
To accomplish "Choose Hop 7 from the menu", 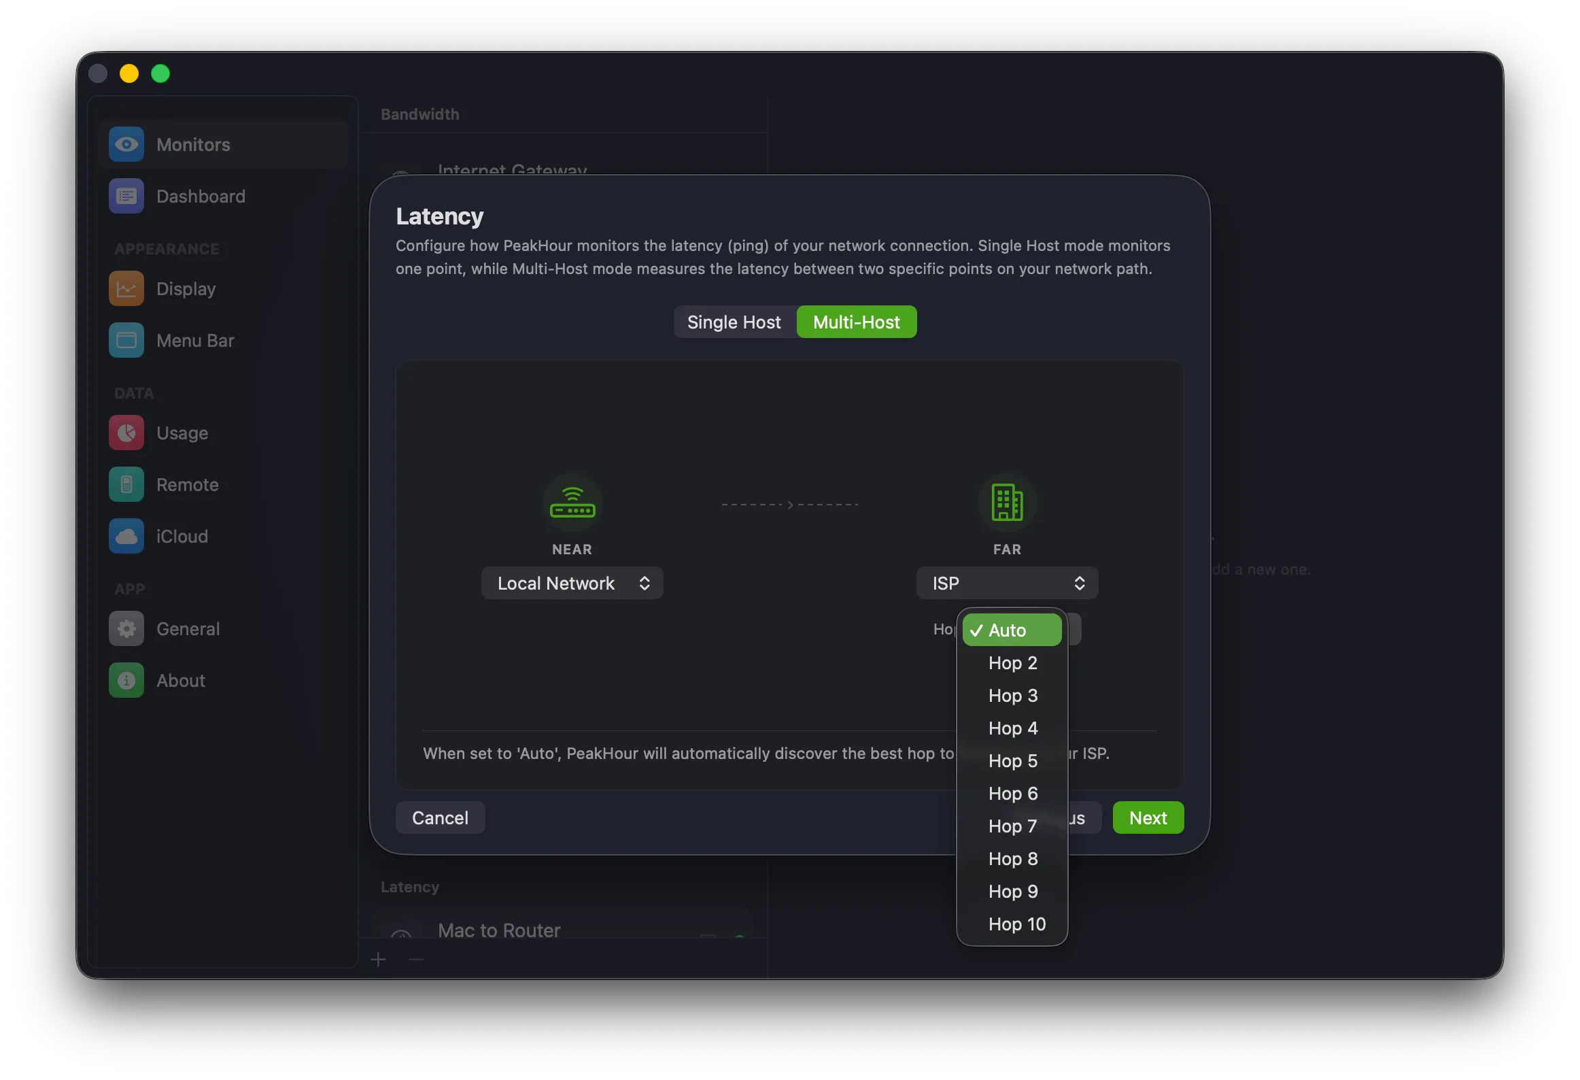I will point(1012,826).
